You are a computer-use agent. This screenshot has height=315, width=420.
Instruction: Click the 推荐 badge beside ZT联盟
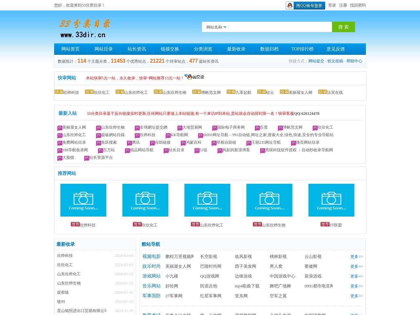tap(325, 224)
